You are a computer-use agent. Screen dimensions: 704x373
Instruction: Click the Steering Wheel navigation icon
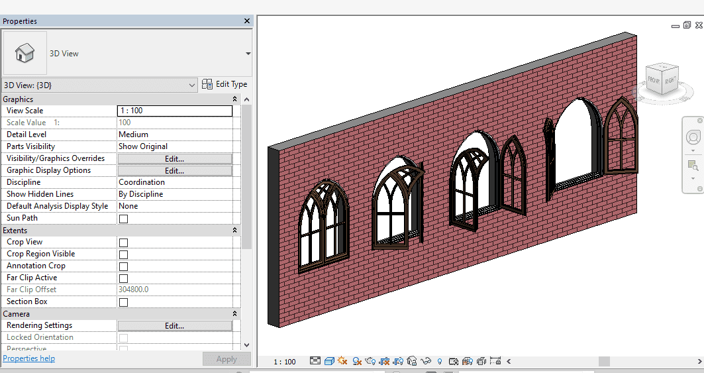[693, 137]
